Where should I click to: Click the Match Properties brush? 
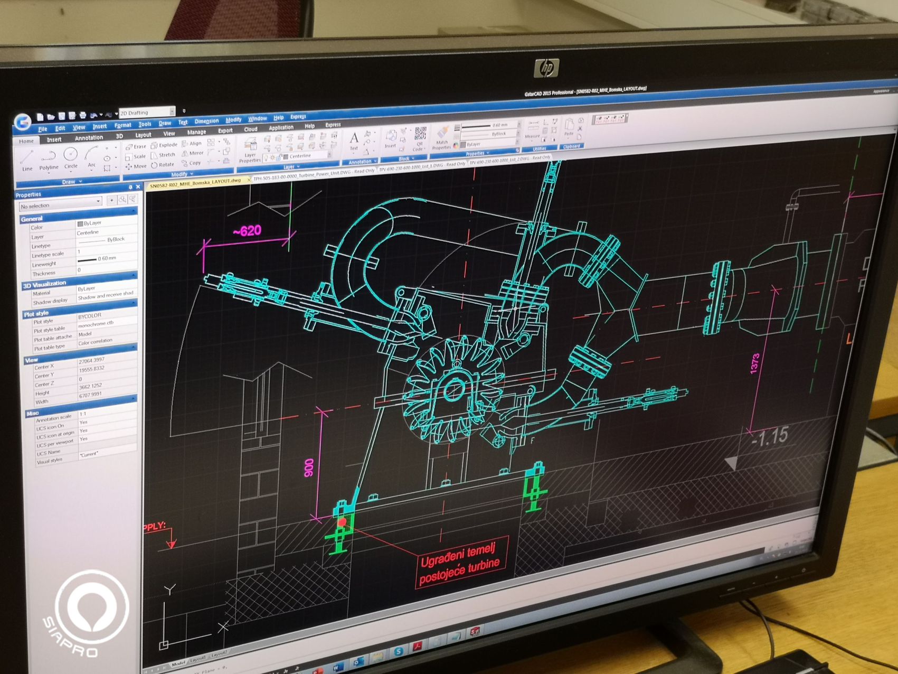442,138
